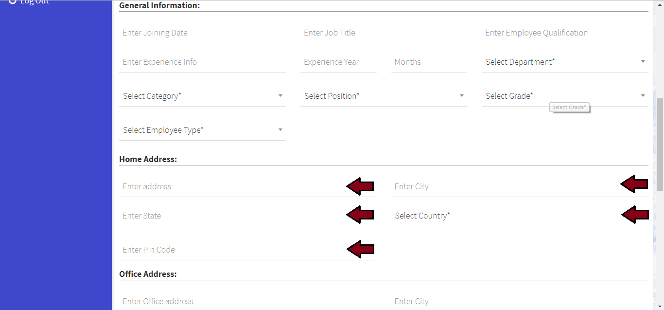Select the Experience Year input
Screen dimensions: 664x310
pyautogui.click(x=338, y=62)
